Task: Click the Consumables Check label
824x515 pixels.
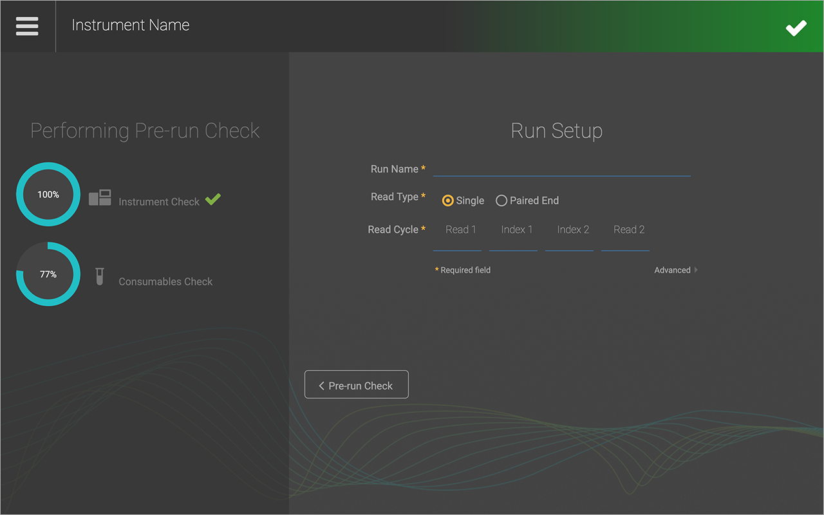Action: pos(165,282)
